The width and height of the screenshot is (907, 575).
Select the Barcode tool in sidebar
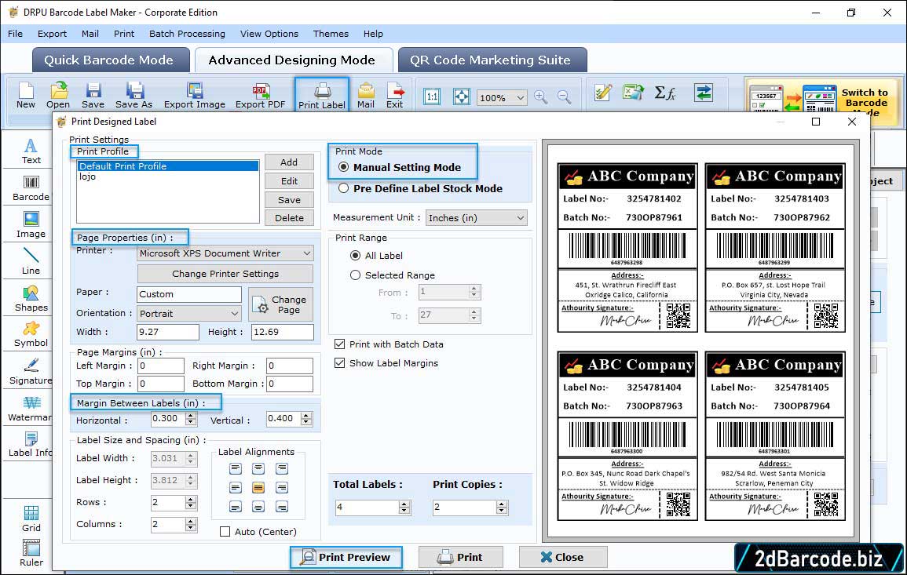31,188
